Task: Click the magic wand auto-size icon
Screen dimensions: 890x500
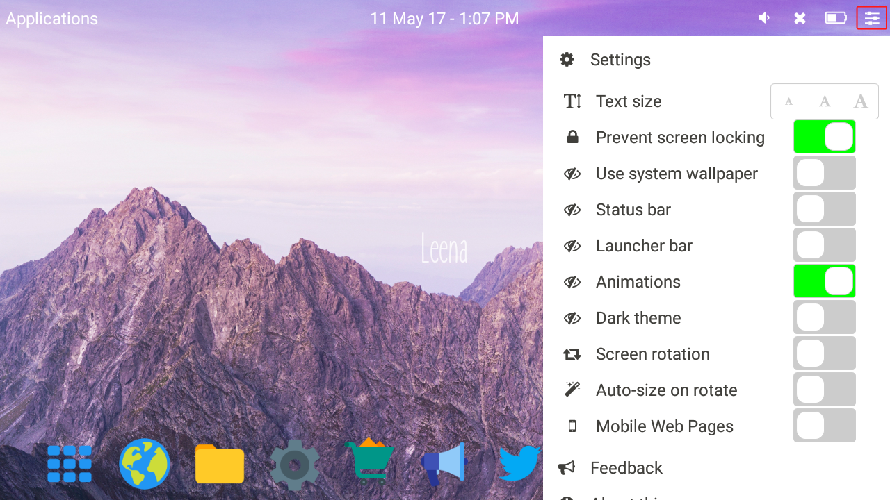Action: click(x=572, y=389)
